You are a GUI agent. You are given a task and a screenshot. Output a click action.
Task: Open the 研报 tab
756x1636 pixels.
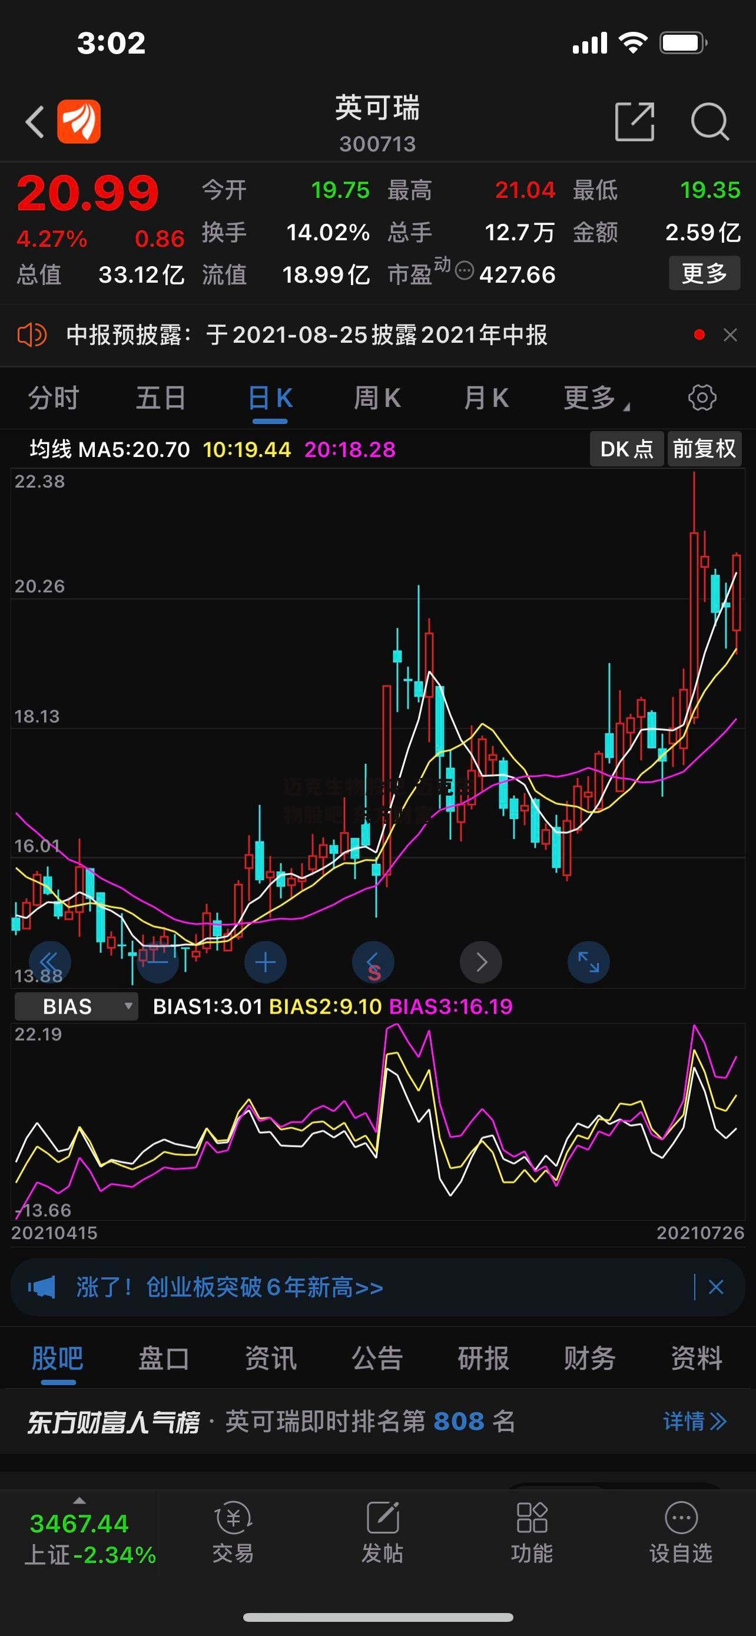pyautogui.click(x=484, y=1360)
